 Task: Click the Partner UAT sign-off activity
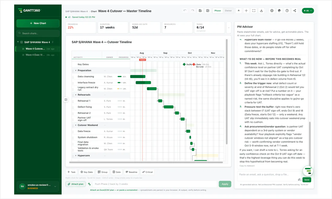click(84, 119)
